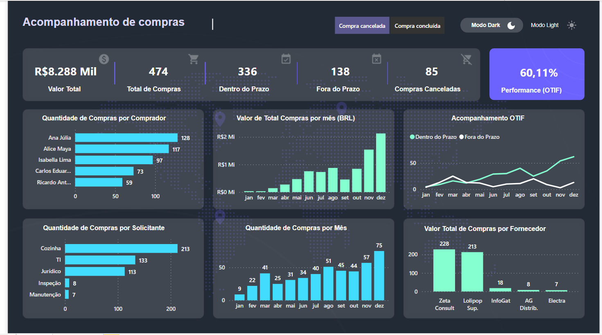
Task: Click the '85' Compras Canceladas value
Action: [x=432, y=72]
